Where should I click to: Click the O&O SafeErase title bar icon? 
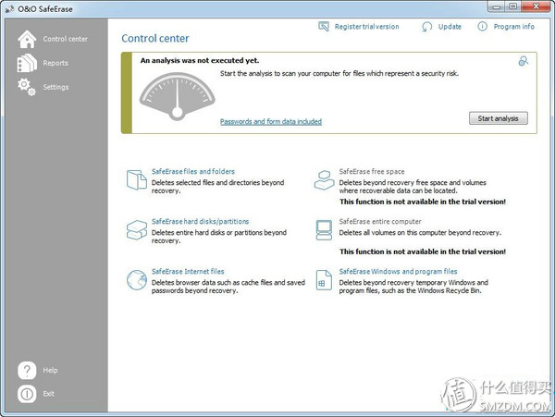click(9, 9)
